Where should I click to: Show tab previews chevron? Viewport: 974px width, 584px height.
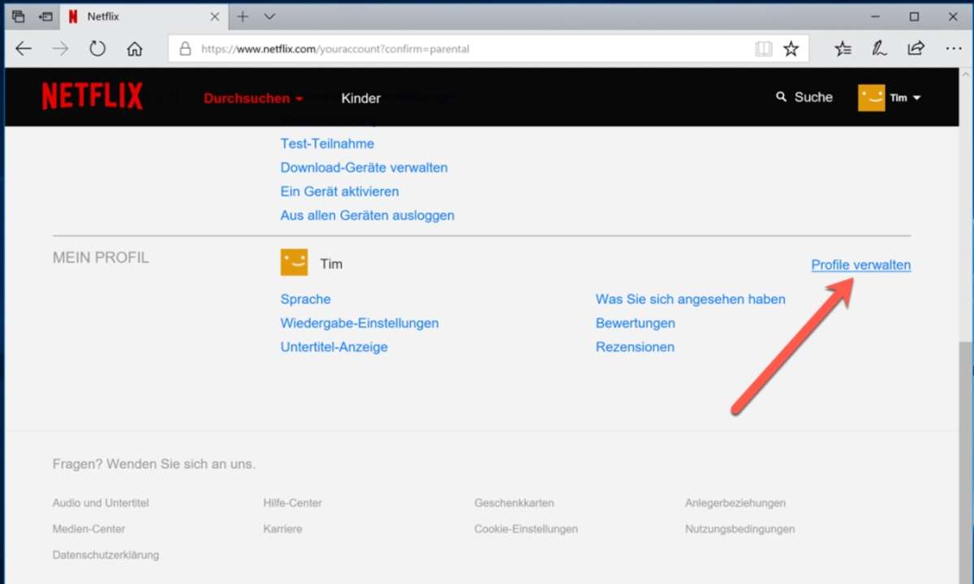tap(269, 16)
